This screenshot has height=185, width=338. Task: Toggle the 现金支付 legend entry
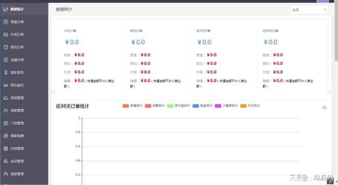click(x=202, y=106)
